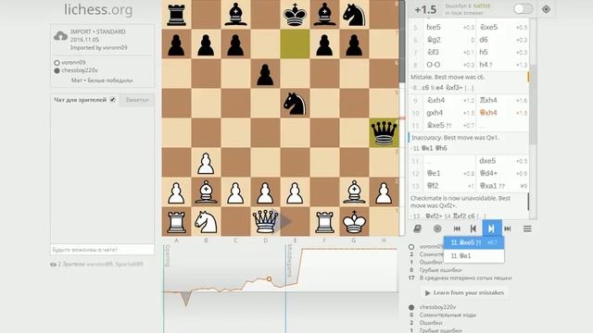This screenshot has width=593, height=333.
Task: Open the engine target settings icon
Action: click(x=546, y=9)
